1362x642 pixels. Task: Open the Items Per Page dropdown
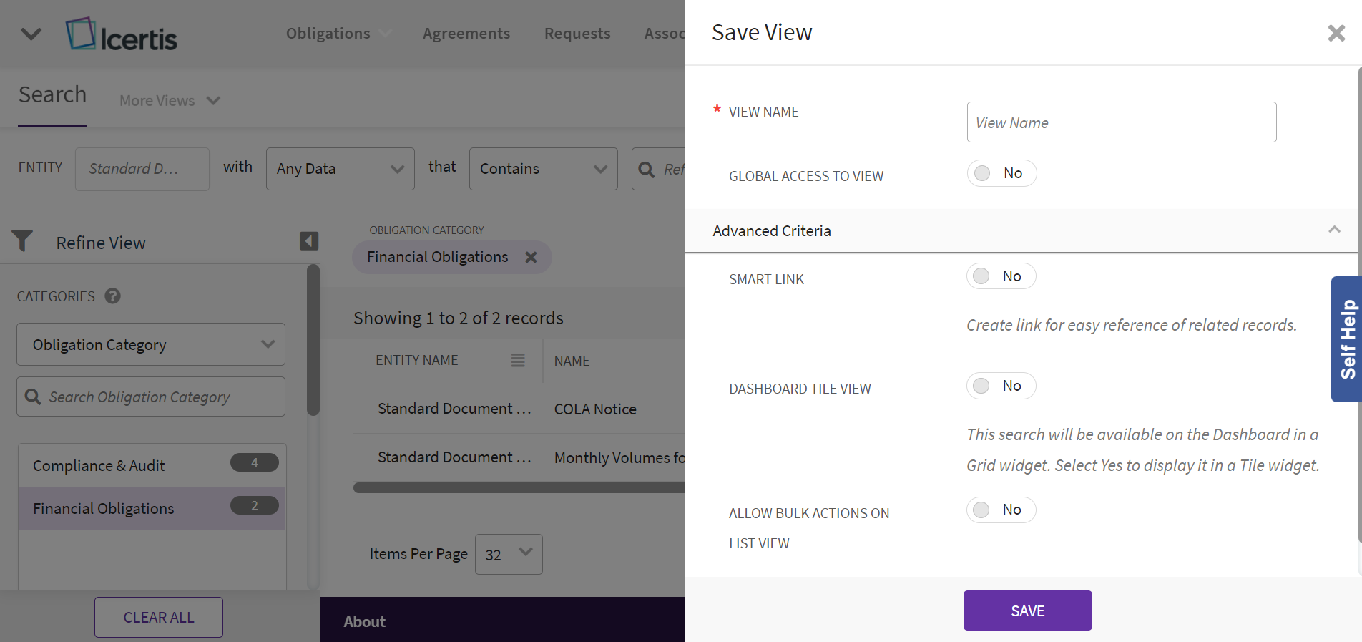coord(509,554)
